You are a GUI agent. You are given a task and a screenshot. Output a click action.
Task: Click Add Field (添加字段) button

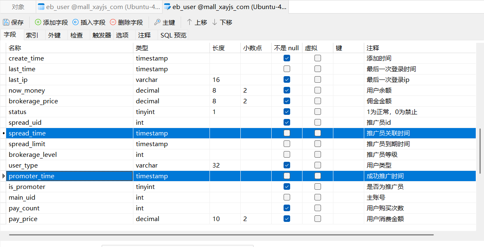click(51, 22)
